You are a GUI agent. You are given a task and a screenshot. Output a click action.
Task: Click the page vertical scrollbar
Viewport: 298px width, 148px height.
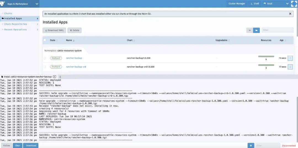(x=297, y=23)
